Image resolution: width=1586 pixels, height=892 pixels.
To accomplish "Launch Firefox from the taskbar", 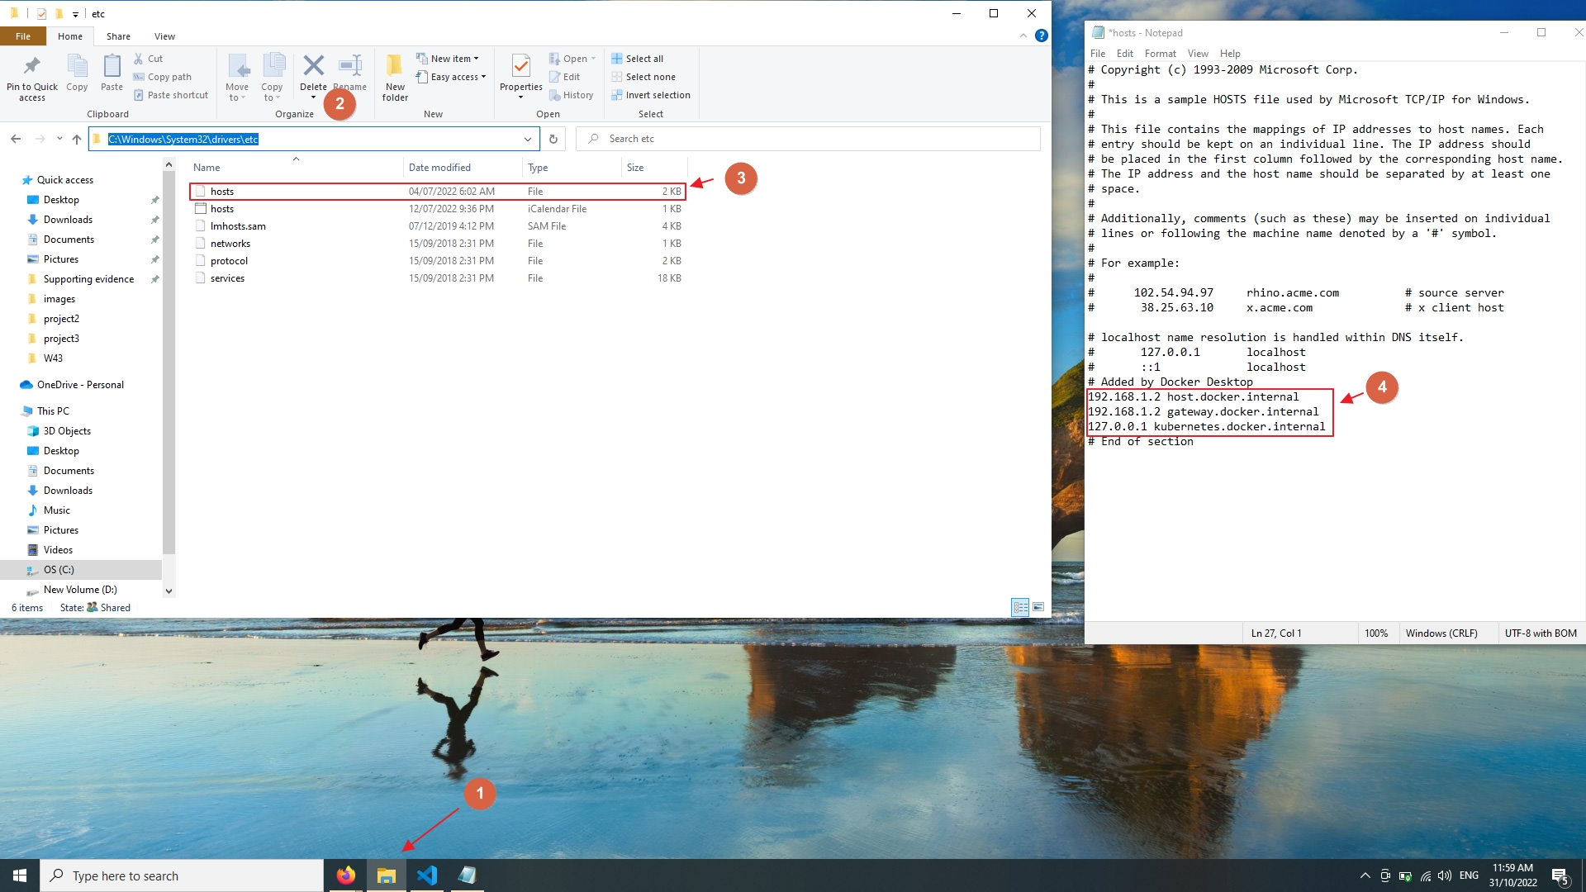I will [x=346, y=875].
